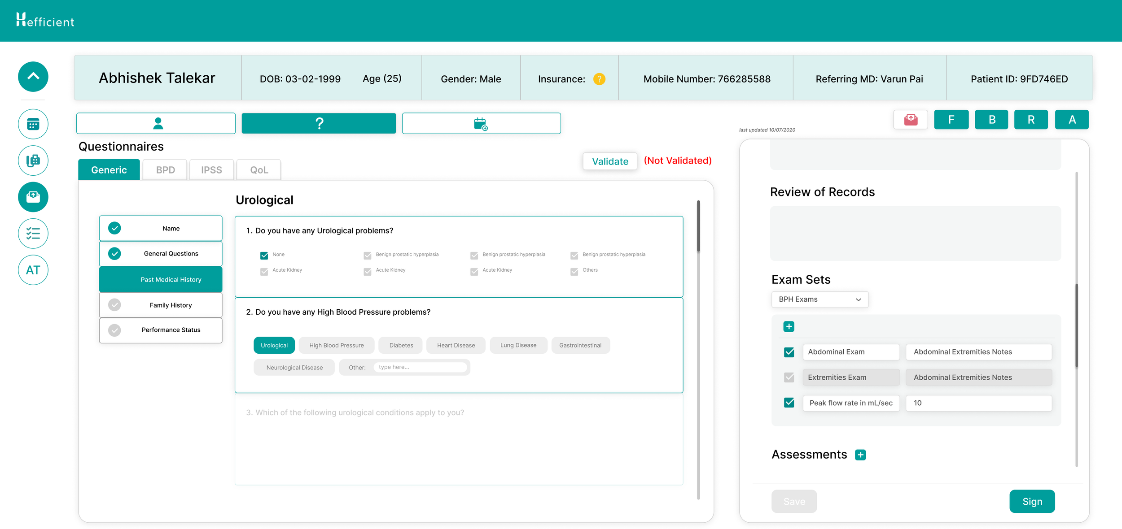This screenshot has height=529, width=1122.
Task: Click the Validate button
Action: click(609, 161)
